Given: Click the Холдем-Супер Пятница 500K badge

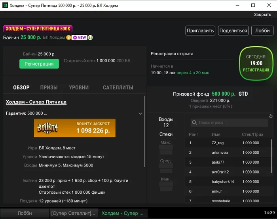Looking at the screenshot, I should (x=38, y=28).
